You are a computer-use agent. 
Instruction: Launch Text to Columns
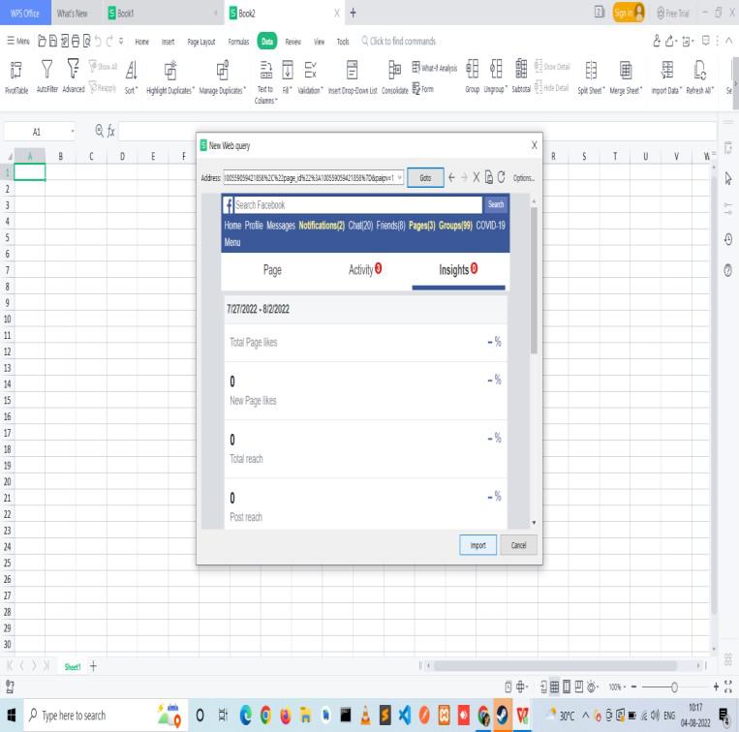tap(265, 82)
